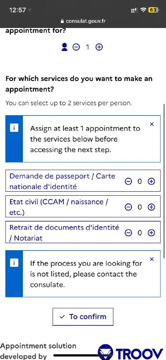Tap the lock icon beside the URL

click(62, 21)
